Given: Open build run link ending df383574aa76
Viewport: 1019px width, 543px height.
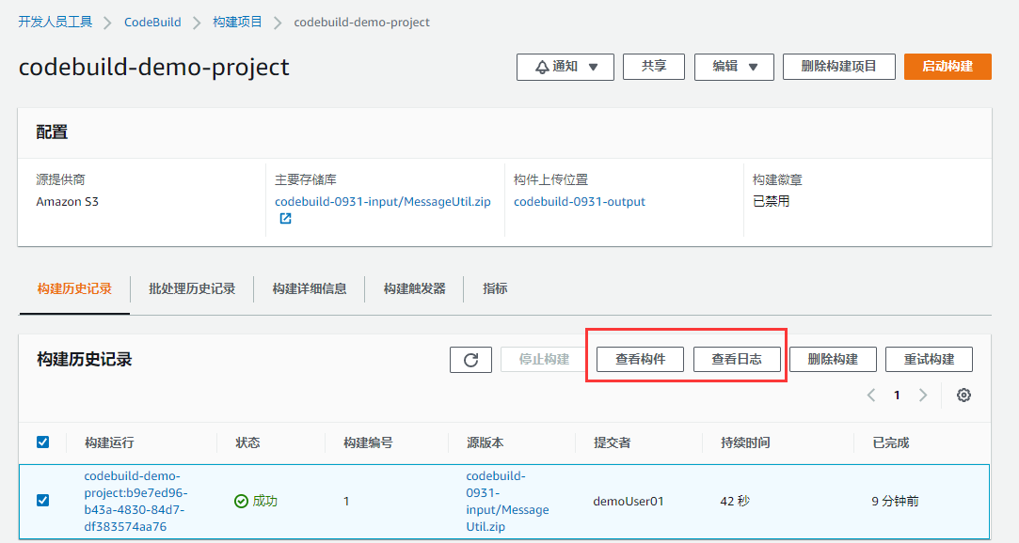Looking at the screenshot, I should click(135, 501).
